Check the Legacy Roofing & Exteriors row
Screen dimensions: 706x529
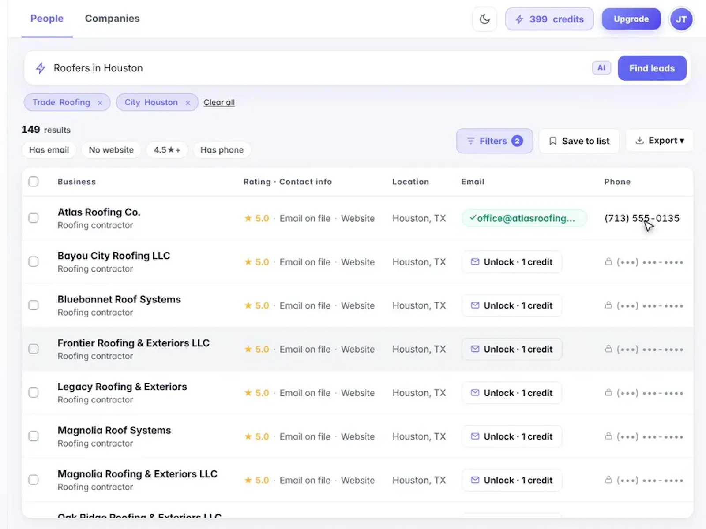(x=34, y=392)
